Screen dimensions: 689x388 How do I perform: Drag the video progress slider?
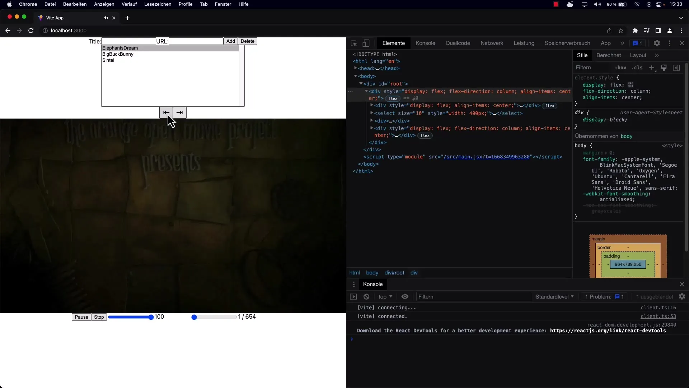pyautogui.click(x=194, y=317)
